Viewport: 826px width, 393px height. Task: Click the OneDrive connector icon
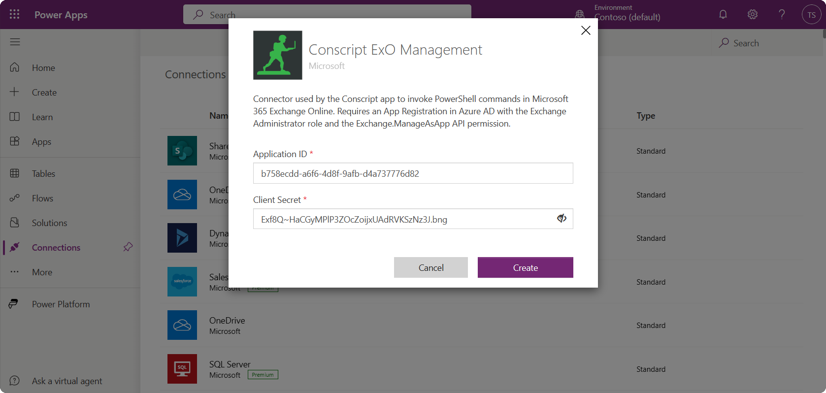tap(182, 325)
